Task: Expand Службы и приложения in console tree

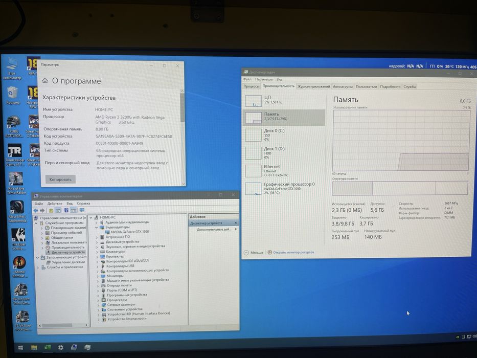Action: (38, 267)
